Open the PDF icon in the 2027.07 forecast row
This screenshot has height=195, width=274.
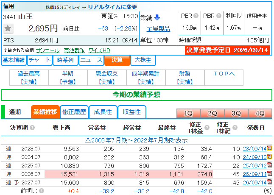270,182
